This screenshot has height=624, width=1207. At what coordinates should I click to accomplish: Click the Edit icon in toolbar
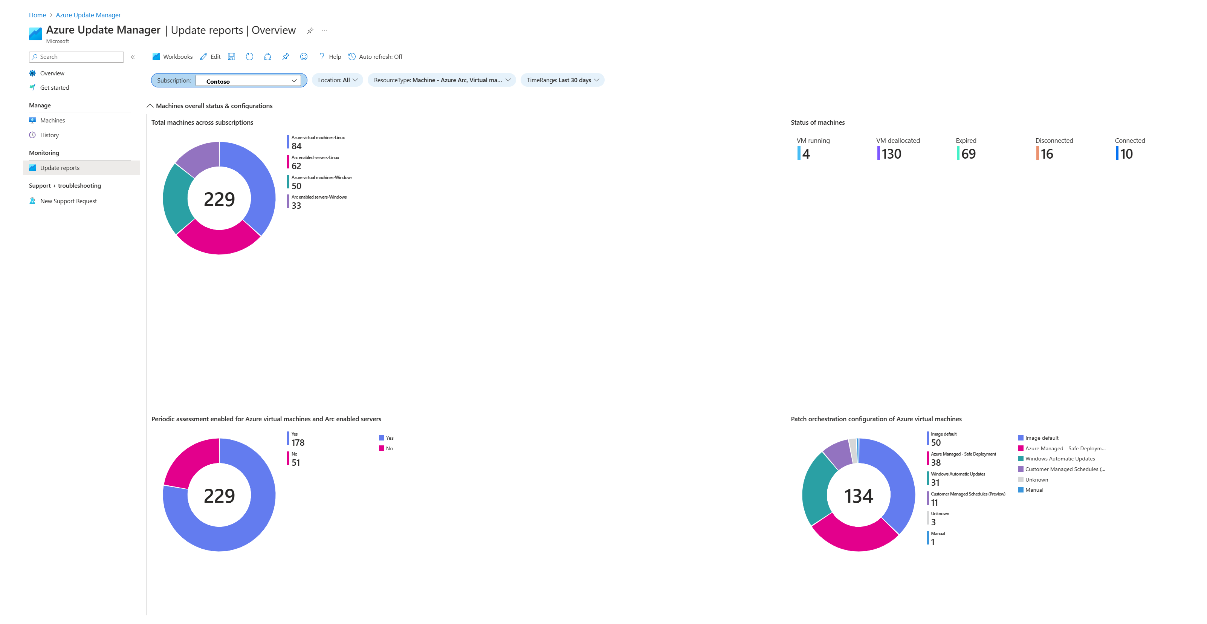209,57
